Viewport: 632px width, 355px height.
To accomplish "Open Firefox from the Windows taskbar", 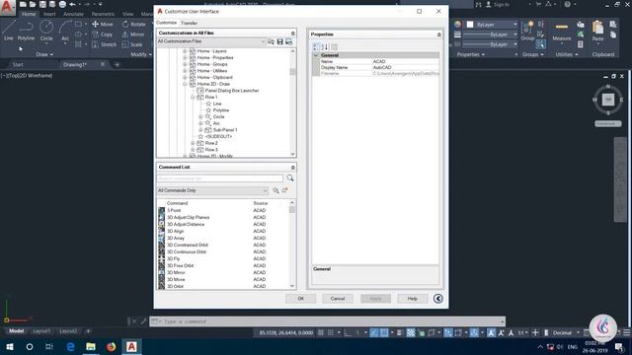I will 111,346.
